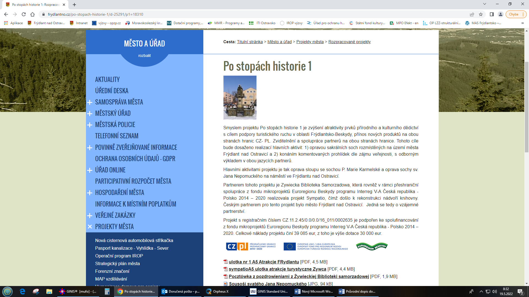The width and height of the screenshot is (529, 297).
Task: Expand the MĚSTSKÁ POLICIE section
Action: pyautogui.click(x=90, y=125)
